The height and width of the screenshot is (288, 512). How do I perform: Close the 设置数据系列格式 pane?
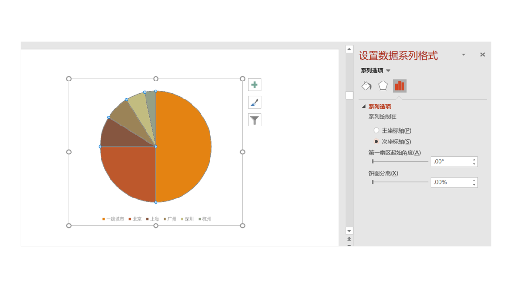482,54
